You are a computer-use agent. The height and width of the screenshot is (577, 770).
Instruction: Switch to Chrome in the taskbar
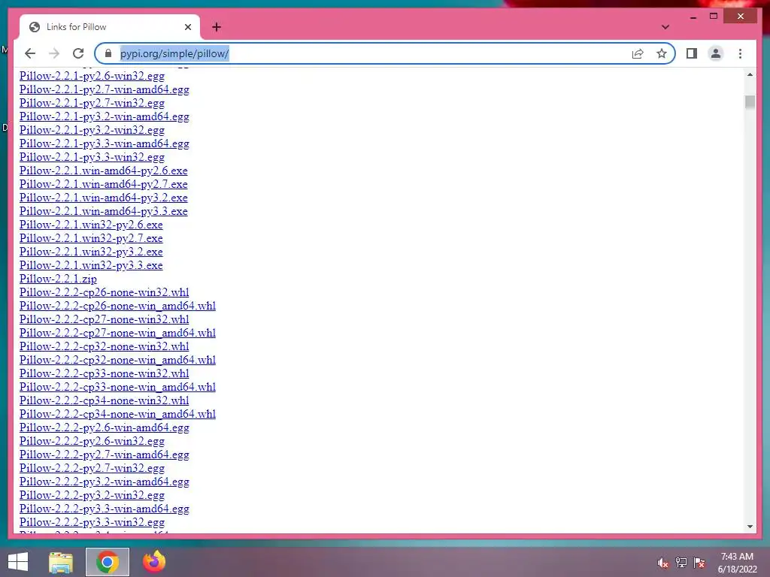(x=107, y=562)
